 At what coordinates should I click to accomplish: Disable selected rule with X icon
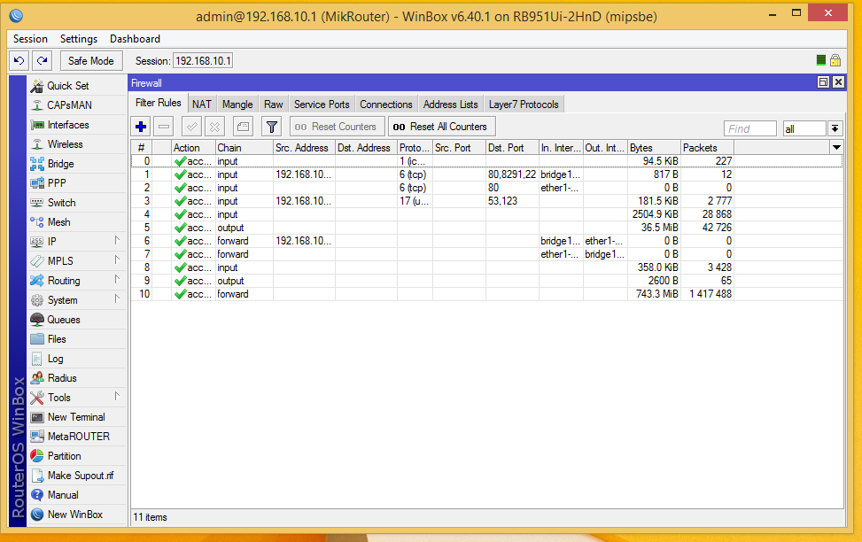click(x=215, y=127)
